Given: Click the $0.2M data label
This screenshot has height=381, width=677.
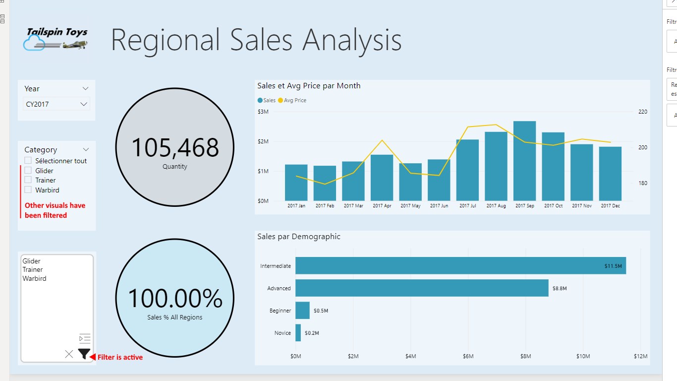Looking at the screenshot, I should point(312,333).
